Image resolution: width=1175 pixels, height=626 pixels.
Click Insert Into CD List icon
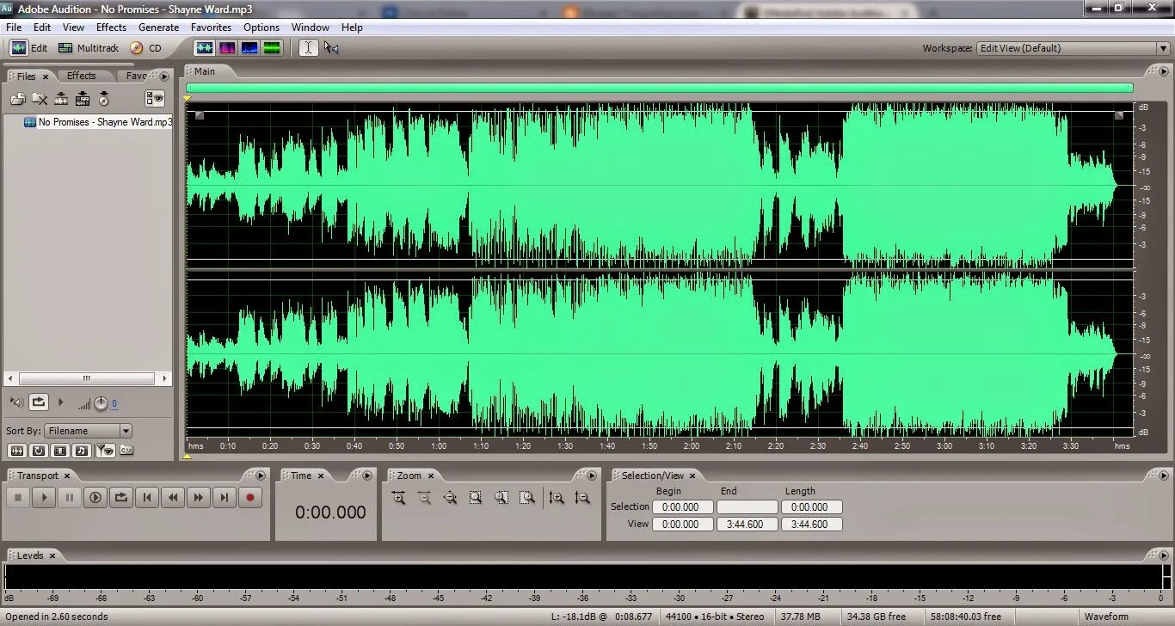tap(104, 99)
